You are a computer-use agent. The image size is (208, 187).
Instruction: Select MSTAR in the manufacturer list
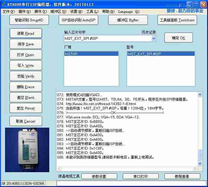91,54
